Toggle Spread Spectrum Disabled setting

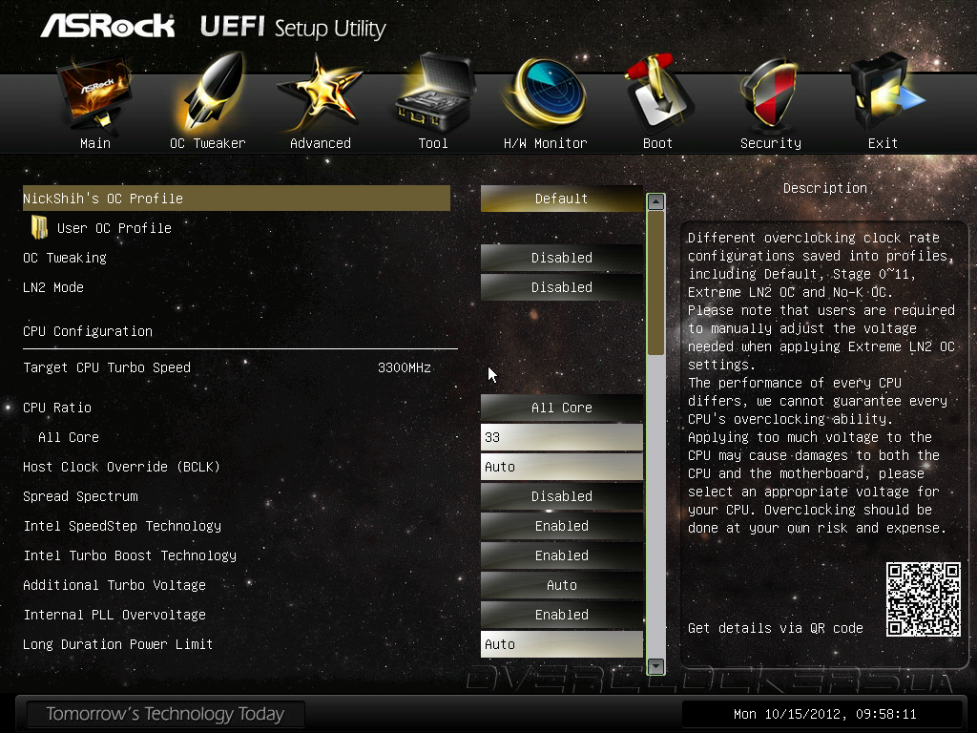pos(561,496)
